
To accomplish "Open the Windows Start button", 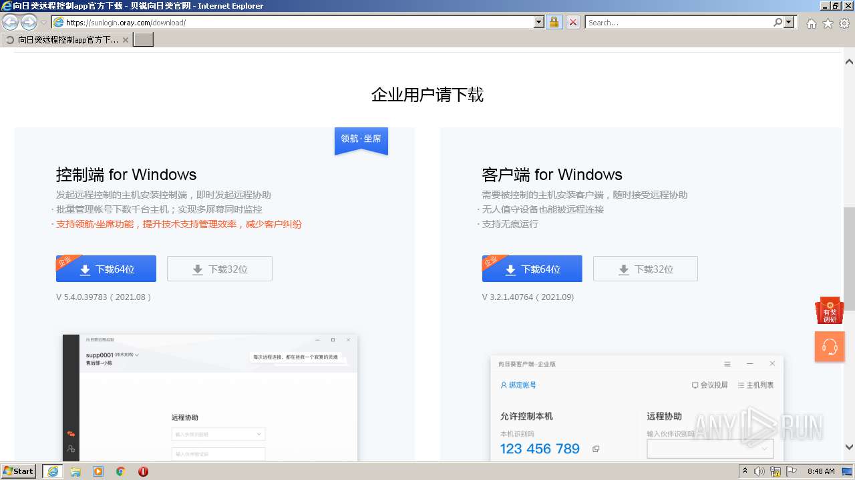I will pos(19,471).
